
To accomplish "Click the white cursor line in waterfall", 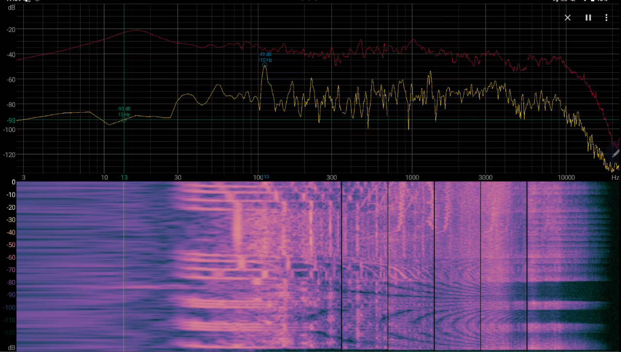I will click(124, 266).
